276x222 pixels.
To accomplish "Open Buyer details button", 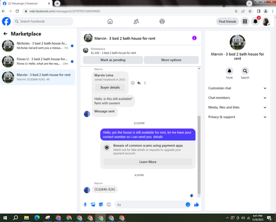I will 110,87.
